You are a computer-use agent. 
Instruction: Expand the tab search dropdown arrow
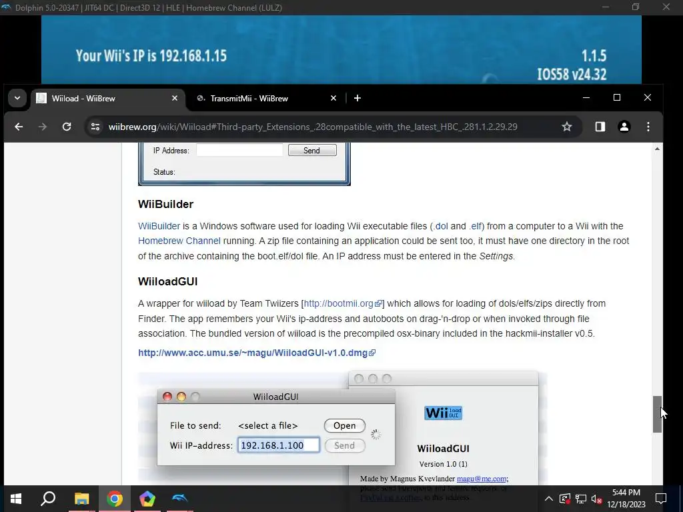coord(17,99)
